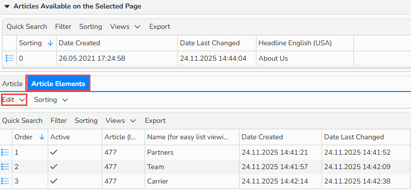411x190 pixels.
Task: Open row menu icon for About Us article
Action: click(x=9, y=58)
